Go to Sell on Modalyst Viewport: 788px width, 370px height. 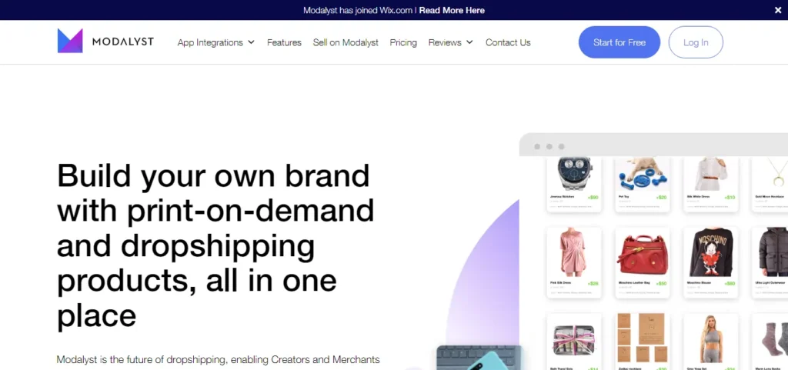click(346, 42)
